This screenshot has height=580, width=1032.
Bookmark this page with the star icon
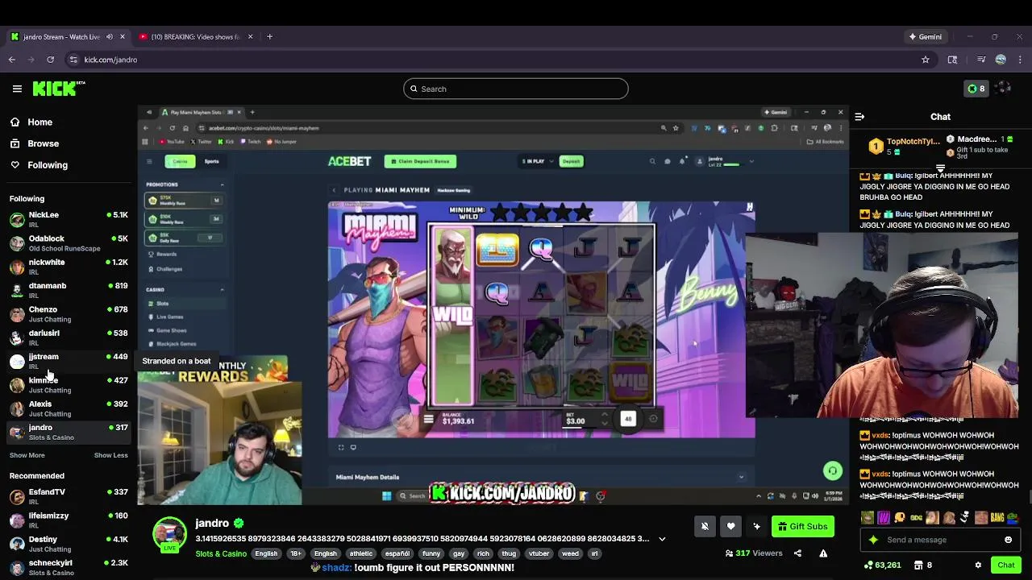pyautogui.click(x=926, y=60)
